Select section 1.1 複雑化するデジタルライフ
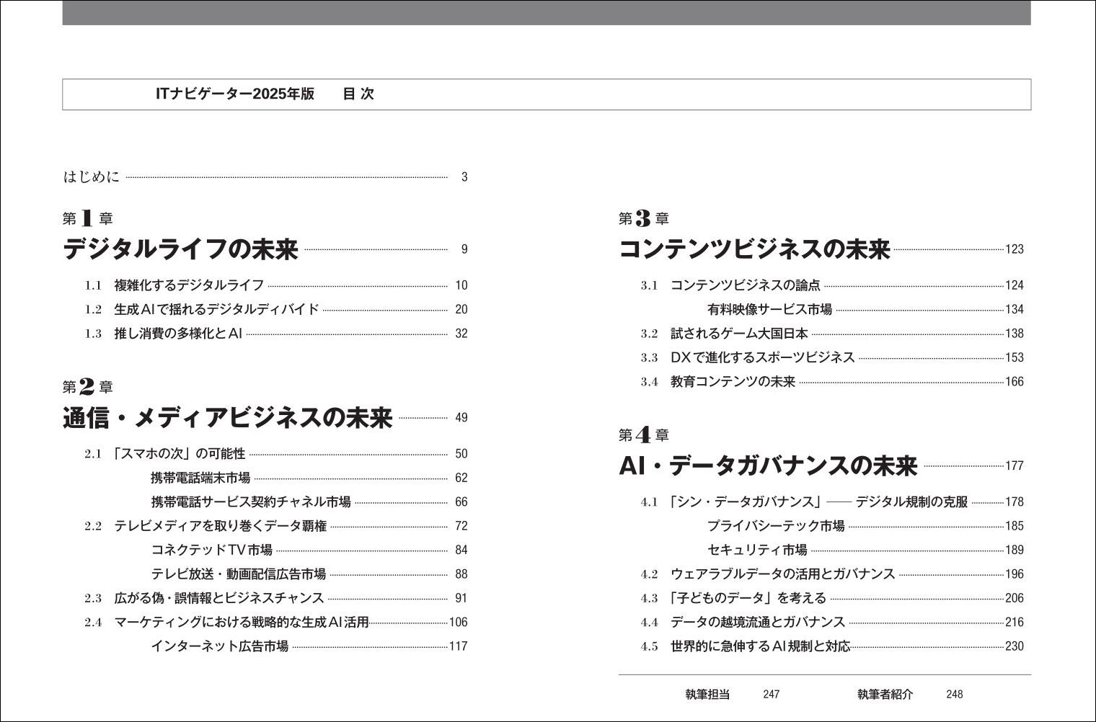This screenshot has width=1096, height=722. 189,285
